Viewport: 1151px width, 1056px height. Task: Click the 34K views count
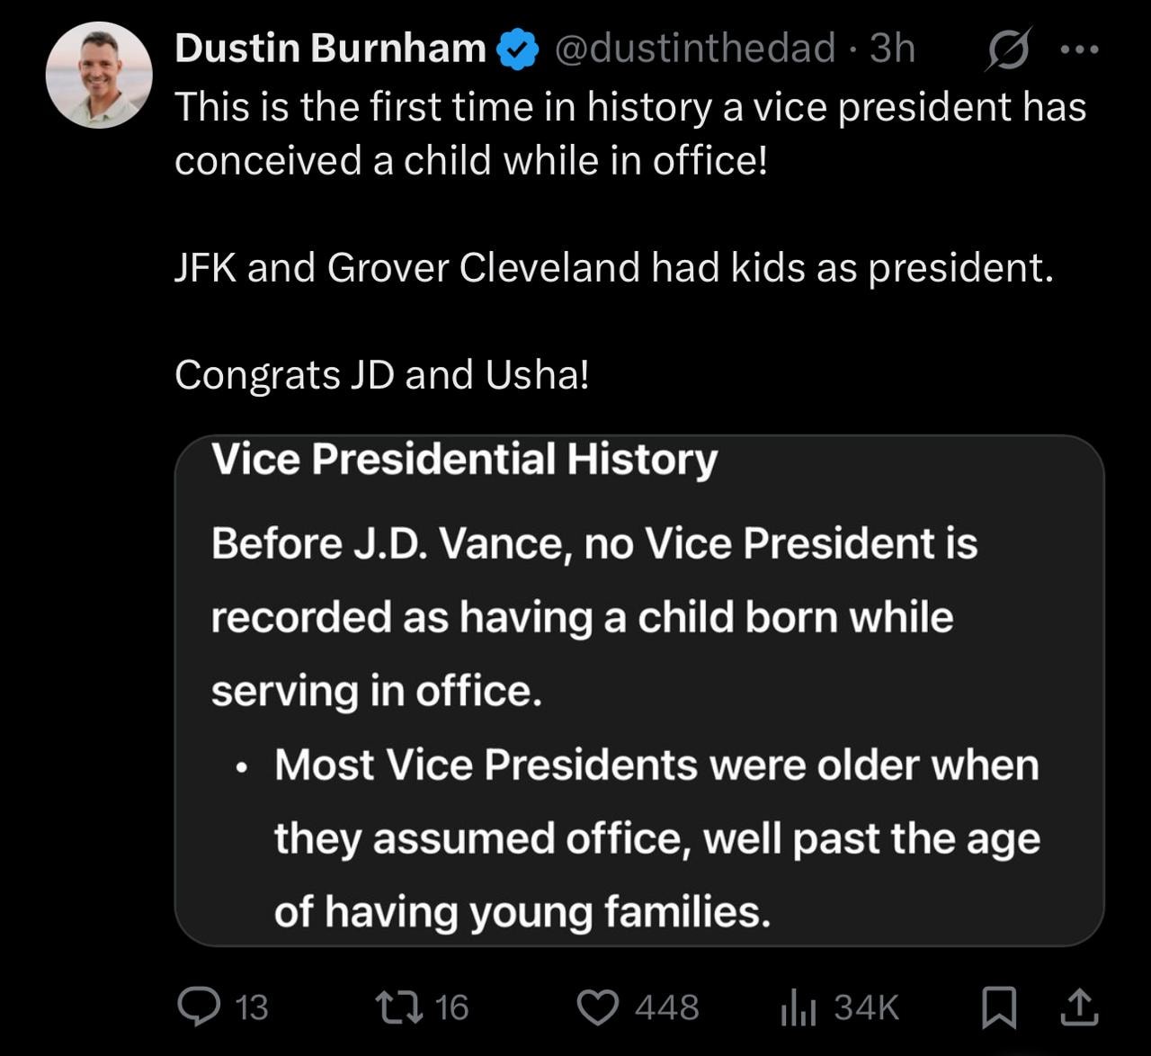pyautogui.click(x=866, y=1007)
